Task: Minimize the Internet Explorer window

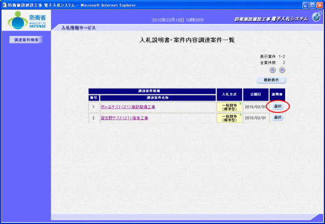Action: (x=305, y=5)
